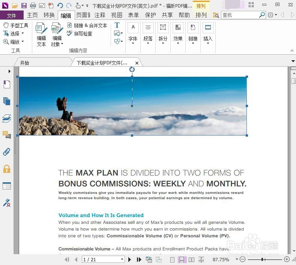296x265 pixels.
Task: Select the Hand tool (手型工具)
Action: pos(16,25)
